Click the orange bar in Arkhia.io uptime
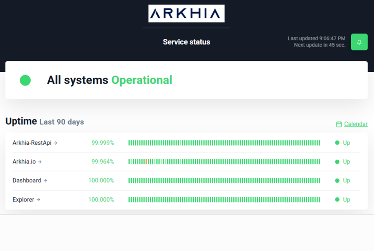374x251 pixels. coord(146,162)
